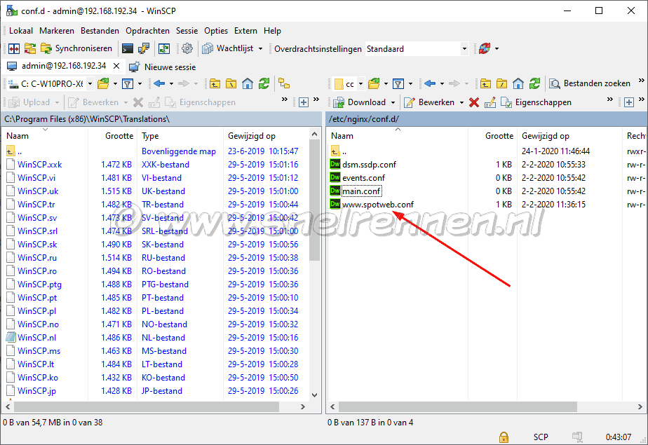Select the events.conf remote file
Image resolution: width=648 pixels, height=445 pixels.
[363, 178]
